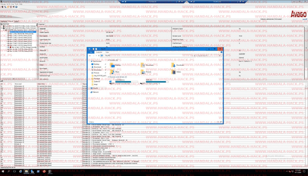
Task: Collapse the SASEXPBP enclosure expander
Action: pyautogui.click(x=4, y=30)
